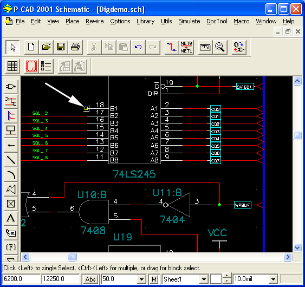Select the Place Arc tool
The image size is (305, 287).
coord(11,174)
